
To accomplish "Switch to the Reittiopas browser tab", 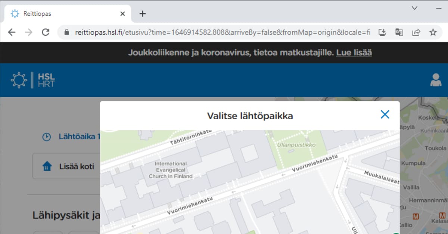I will tap(37, 13).
